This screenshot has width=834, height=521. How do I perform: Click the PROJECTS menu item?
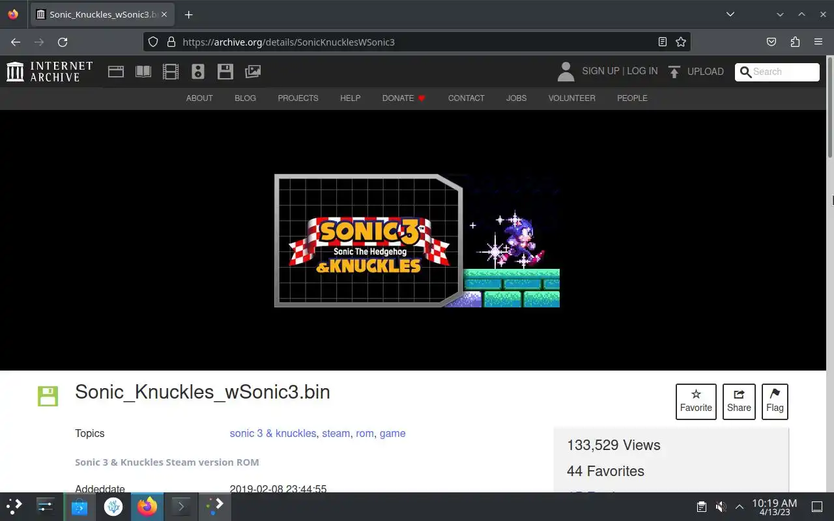pyautogui.click(x=298, y=98)
